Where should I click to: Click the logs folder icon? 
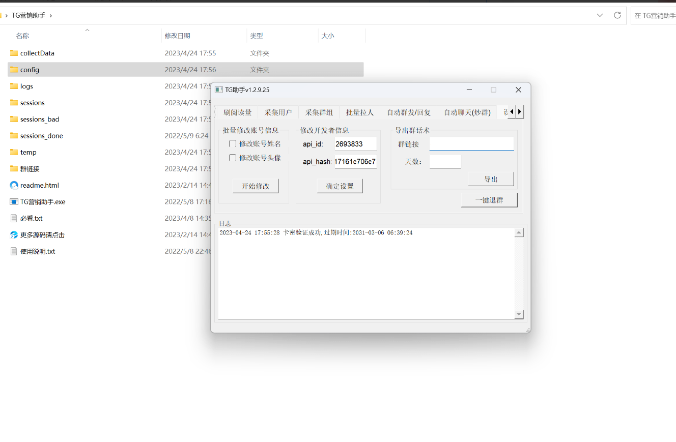tap(14, 86)
